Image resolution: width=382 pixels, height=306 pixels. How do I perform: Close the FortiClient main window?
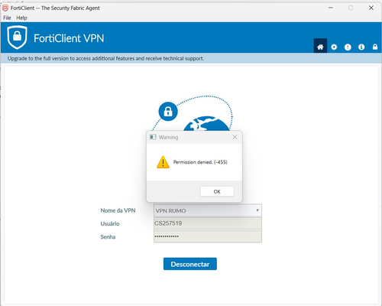click(x=371, y=8)
